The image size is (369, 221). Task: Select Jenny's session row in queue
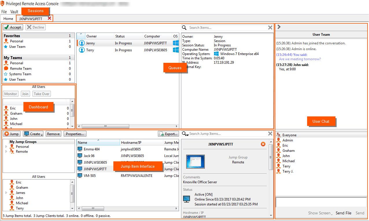pyautogui.click(x=128, y=43)
